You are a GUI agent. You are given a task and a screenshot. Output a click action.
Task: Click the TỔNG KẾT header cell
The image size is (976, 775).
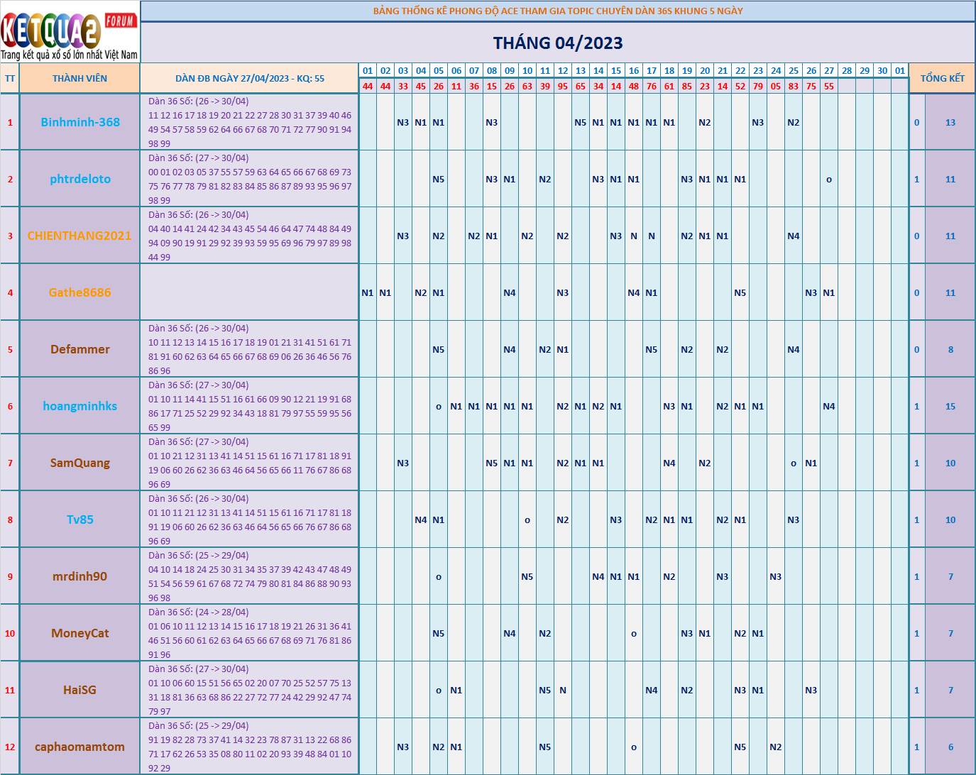tap(942, 79)
